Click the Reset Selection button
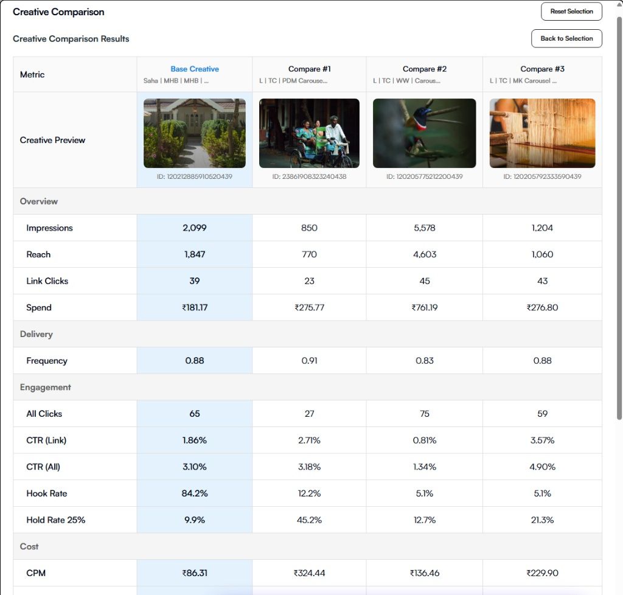 coord(571,12)
